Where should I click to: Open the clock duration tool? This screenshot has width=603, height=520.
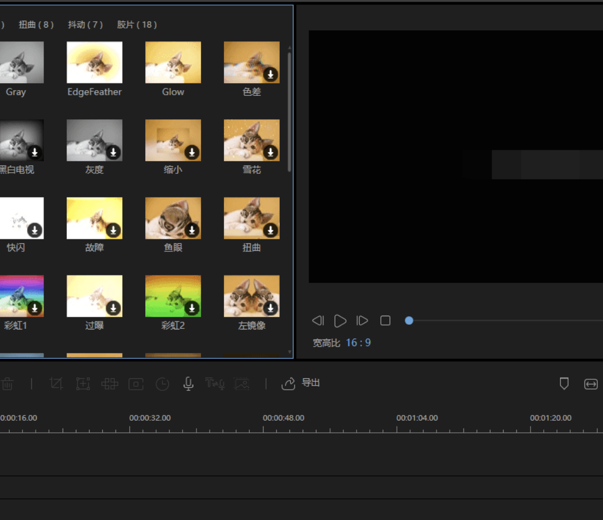[x=163, y=384]
